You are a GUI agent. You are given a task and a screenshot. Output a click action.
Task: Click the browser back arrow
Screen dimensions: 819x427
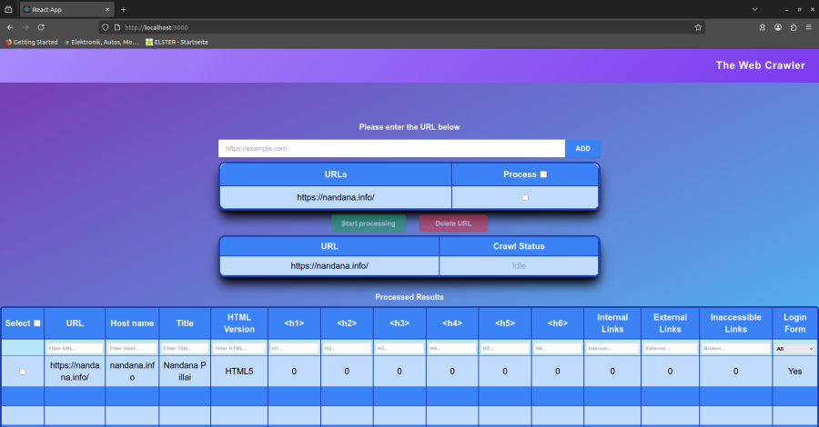point(9,27)
